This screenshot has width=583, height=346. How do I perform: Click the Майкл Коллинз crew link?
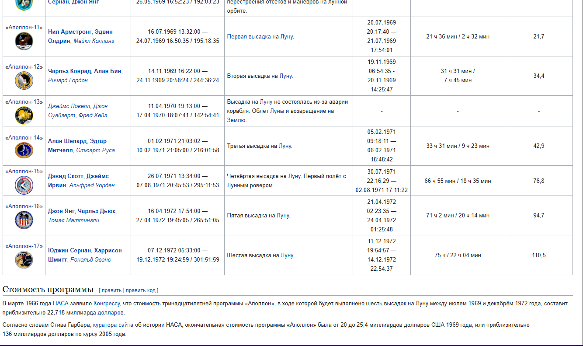click(x=94, y=41)
